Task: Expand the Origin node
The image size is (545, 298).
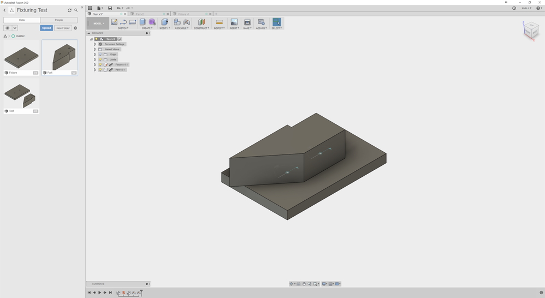Action: 95,55
